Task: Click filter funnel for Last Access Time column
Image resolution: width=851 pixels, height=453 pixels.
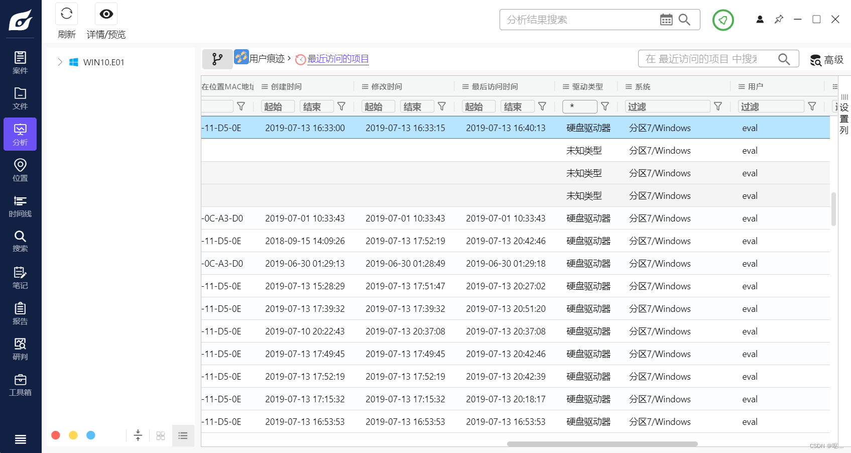Action: click(x=542, y=106)
